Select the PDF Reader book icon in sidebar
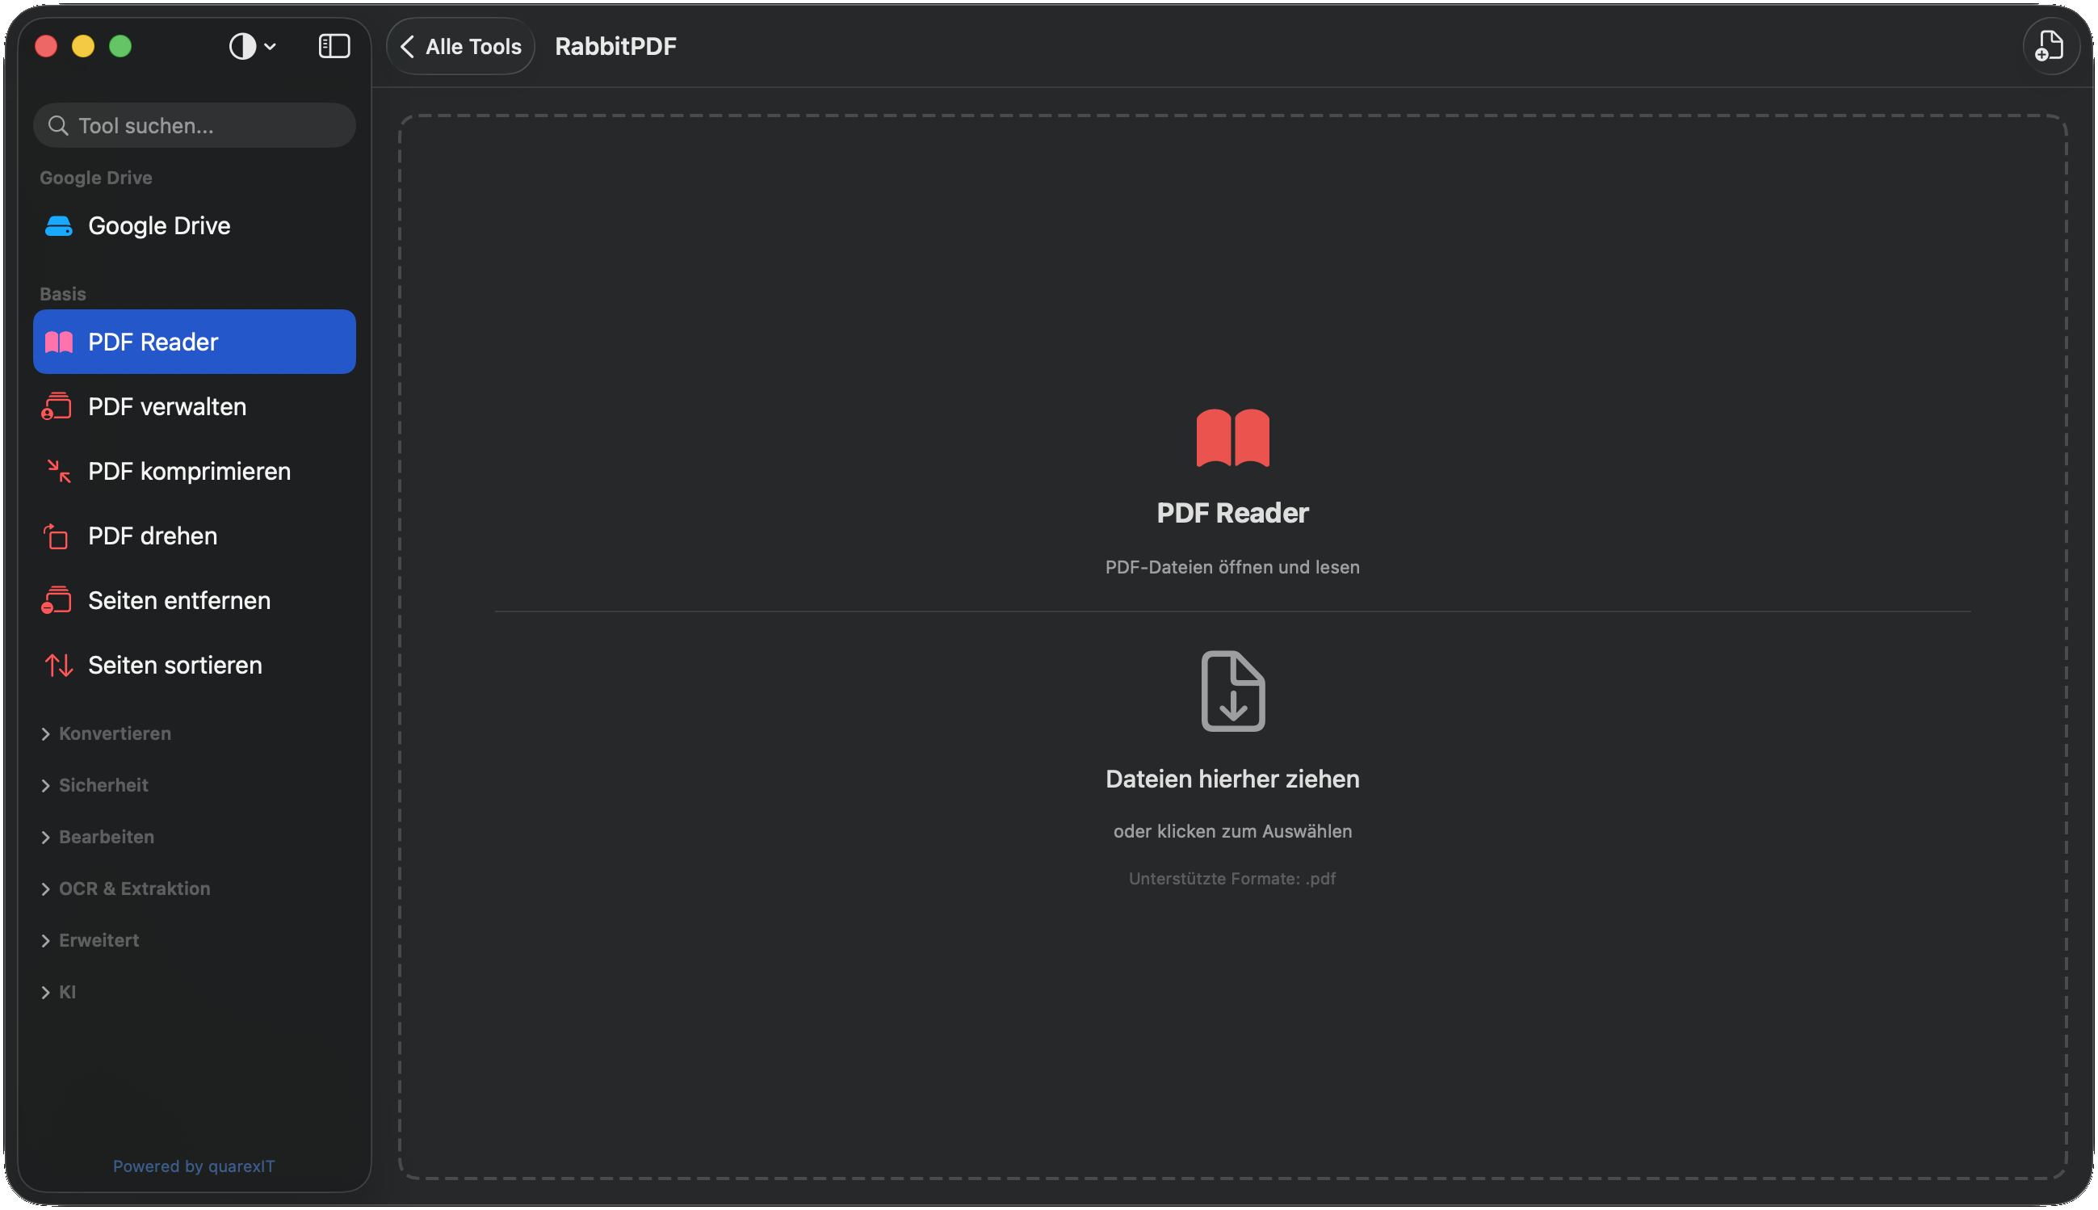This screenshot has height=1210, width=2098. [58, 342]
